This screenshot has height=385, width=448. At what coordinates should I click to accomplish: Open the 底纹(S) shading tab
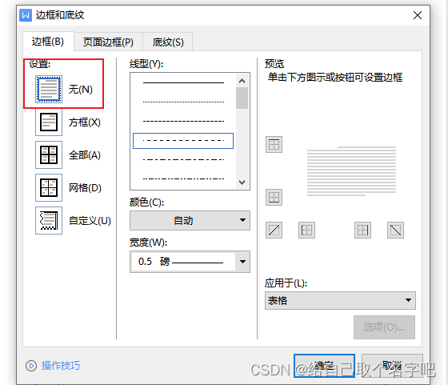(168, 42)
